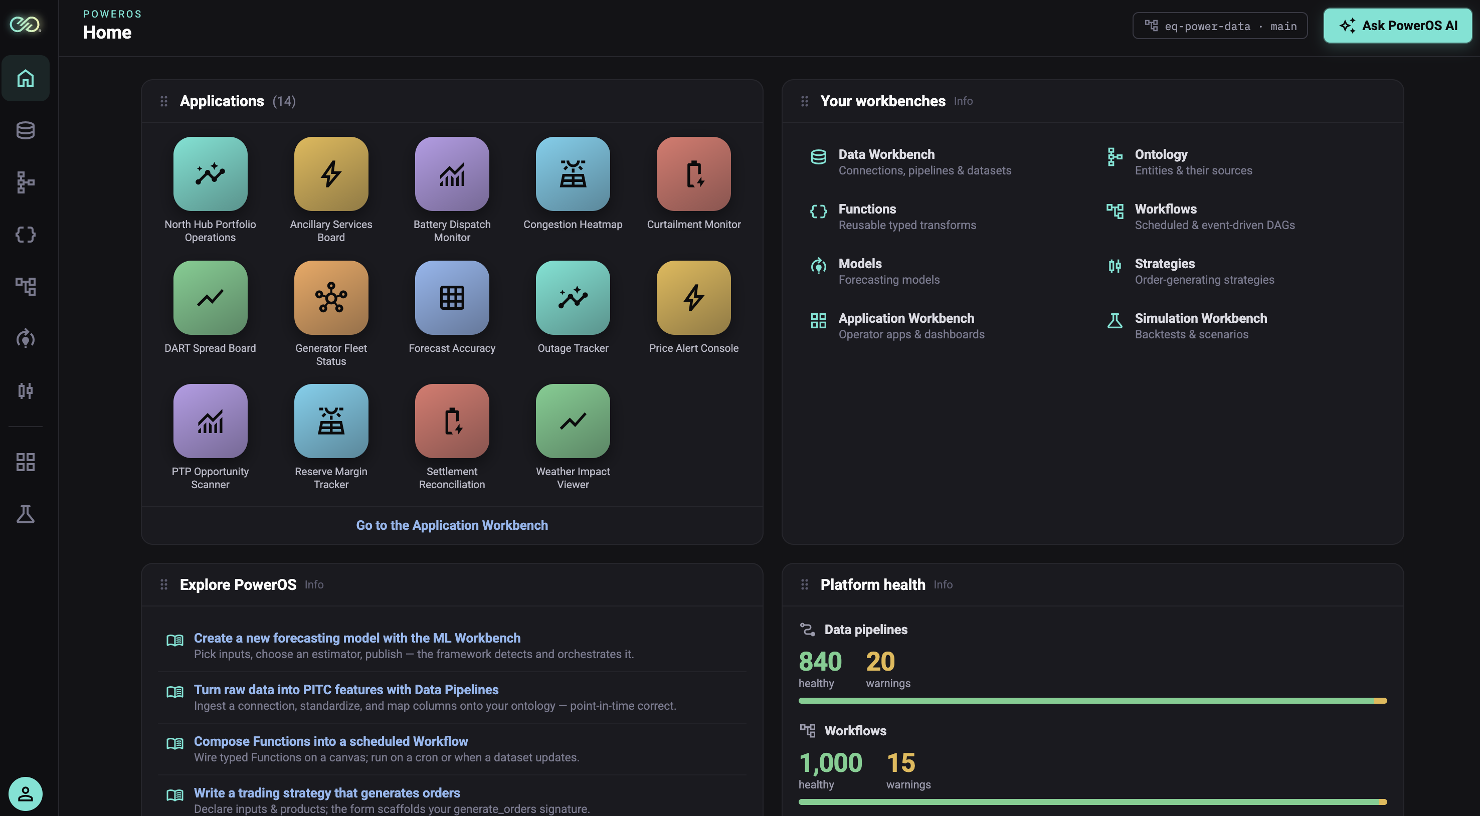Launch the Weather Impact Viewer app
The image size is (1480, 816).
[x=573, y=421]
